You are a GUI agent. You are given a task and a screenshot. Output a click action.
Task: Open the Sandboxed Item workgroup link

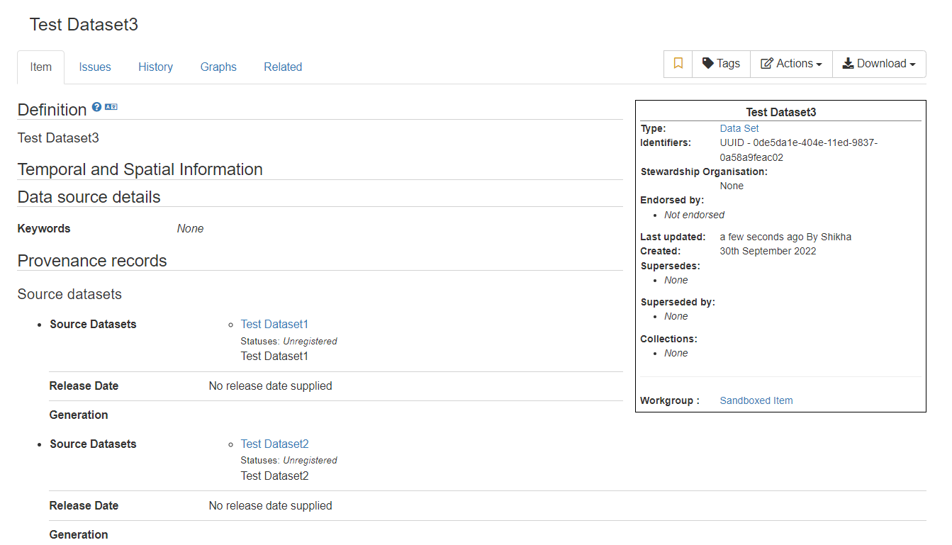click(x=756, y=400)
